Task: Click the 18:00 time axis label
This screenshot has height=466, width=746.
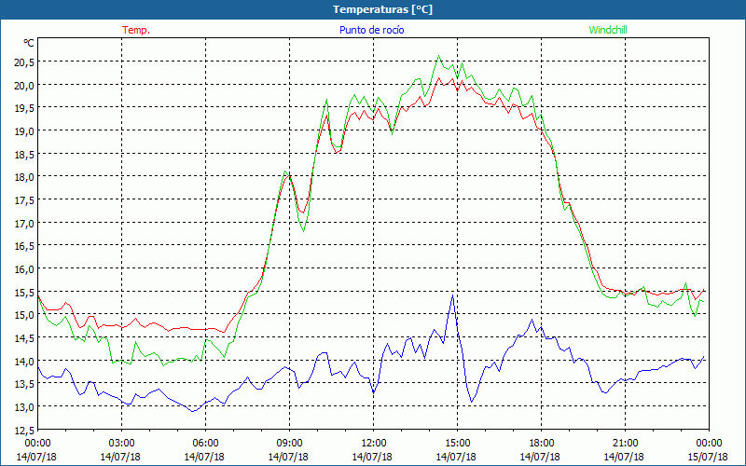Action: click(x=542, y=444)
